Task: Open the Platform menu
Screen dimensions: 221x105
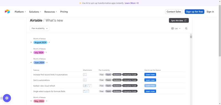Action: [x=20, y=12]
